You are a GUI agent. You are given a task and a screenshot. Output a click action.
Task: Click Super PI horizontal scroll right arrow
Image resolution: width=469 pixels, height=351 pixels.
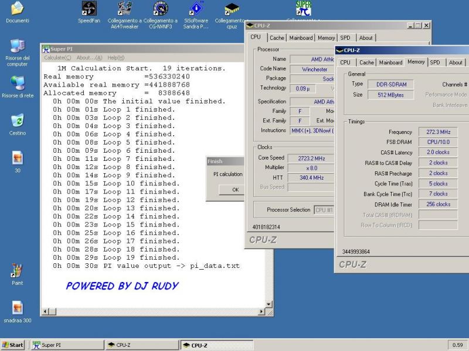tap(261, 311)
